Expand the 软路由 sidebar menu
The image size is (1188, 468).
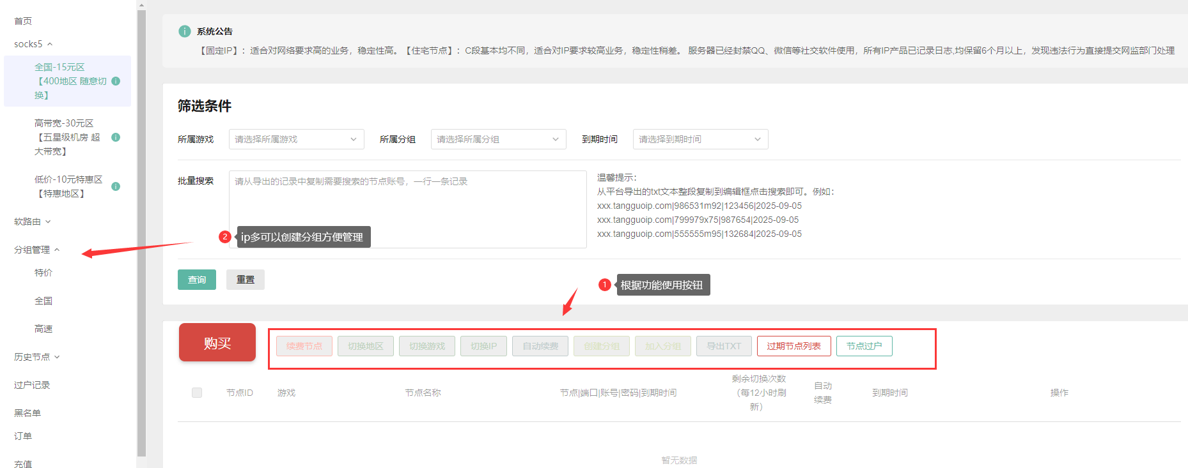pyautogui.click(x=32, y=222)
